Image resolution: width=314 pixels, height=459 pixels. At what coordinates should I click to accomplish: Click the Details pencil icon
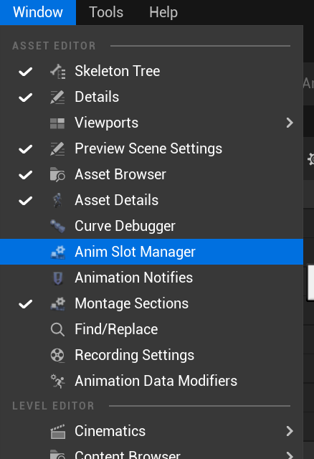57,98
